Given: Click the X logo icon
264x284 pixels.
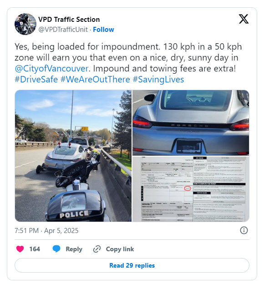Looking at the screenshot, I should [x=244, y=19].
